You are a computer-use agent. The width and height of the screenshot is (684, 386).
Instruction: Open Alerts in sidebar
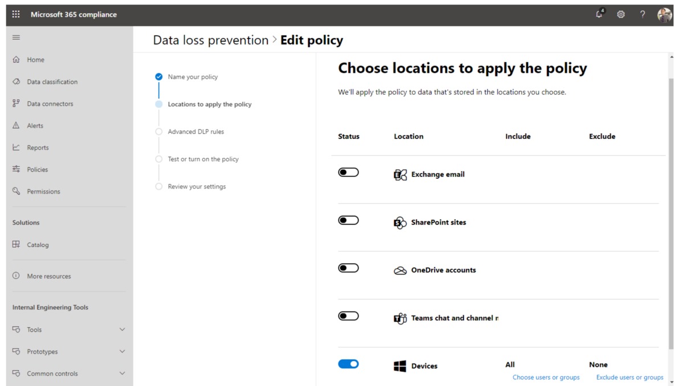click(35, 126)
